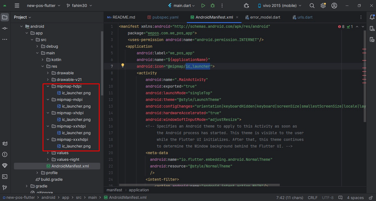Screen dimensions: 376x201
Task: Start debugging with the bug icon
Action: pyautogui.click(x=213, y=6)
